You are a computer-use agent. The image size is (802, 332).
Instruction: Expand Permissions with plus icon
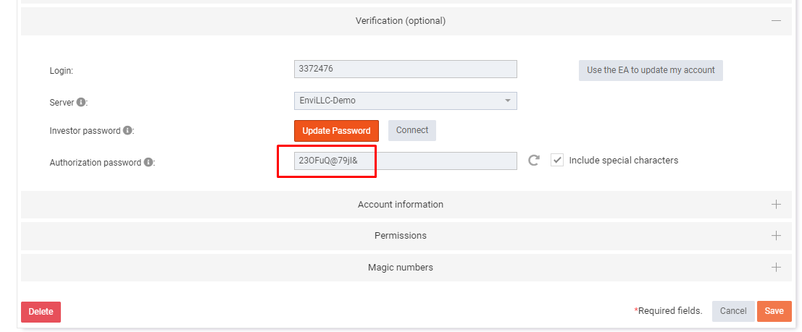coord(776,236)
